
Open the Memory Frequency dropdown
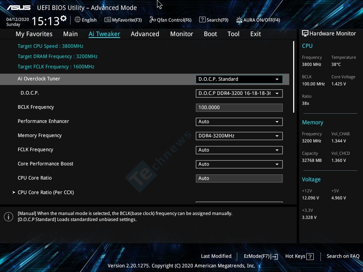point(239,136)
